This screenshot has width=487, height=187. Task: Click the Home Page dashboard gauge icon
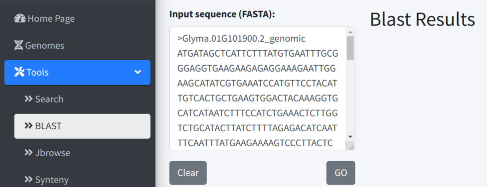pyautogui.click(x=20, y=18)
